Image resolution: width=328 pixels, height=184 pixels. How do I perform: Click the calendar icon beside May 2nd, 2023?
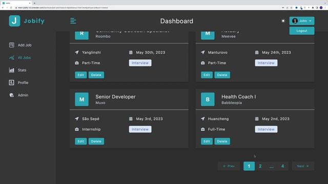click(x=257, y=119)
